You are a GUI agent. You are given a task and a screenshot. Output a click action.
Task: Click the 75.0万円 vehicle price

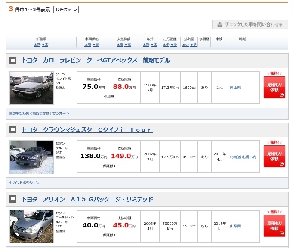(94, 87)
